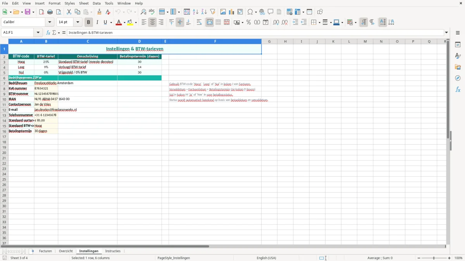This screenshot has width=465, height=261.
Task: Cut the selection with scissors icon
Action: click(69, 12)
